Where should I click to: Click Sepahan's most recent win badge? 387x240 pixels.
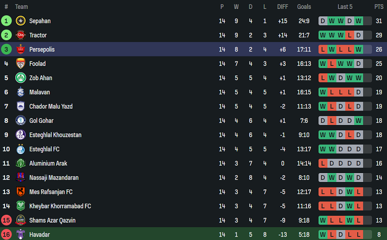[x=358, y=21]
